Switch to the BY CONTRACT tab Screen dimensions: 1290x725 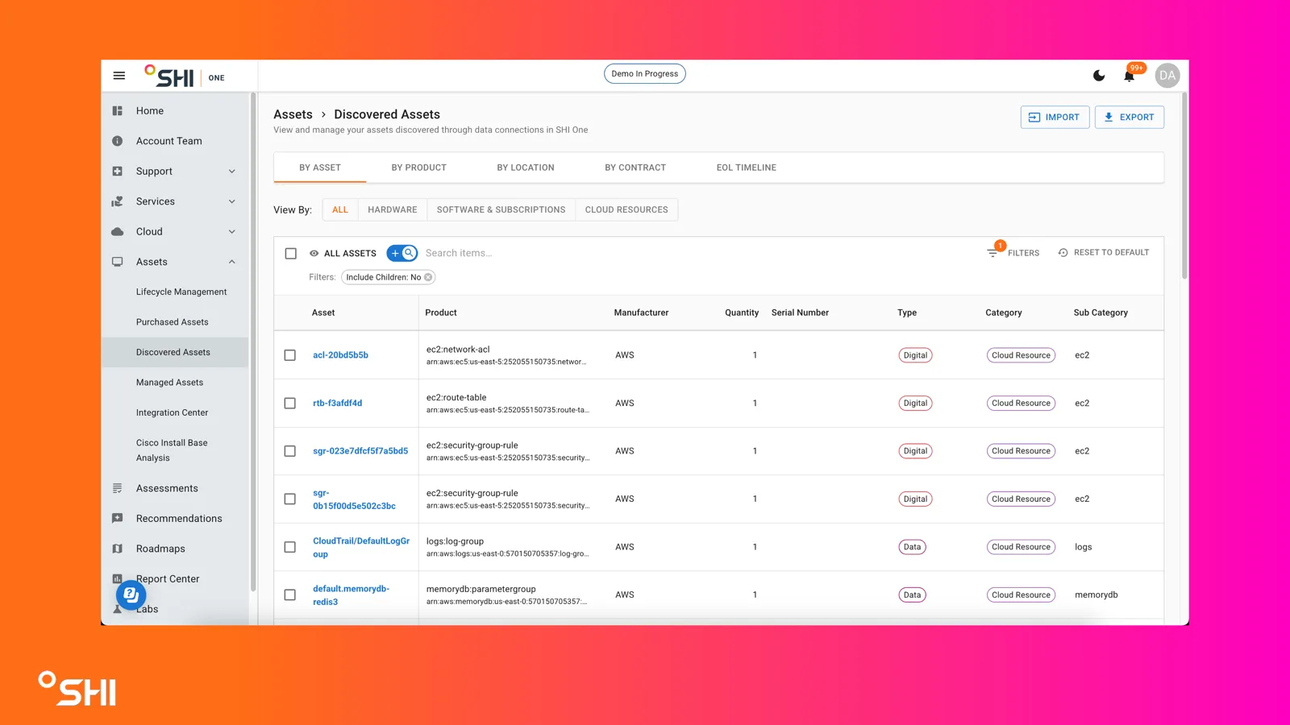pos(635,168)
